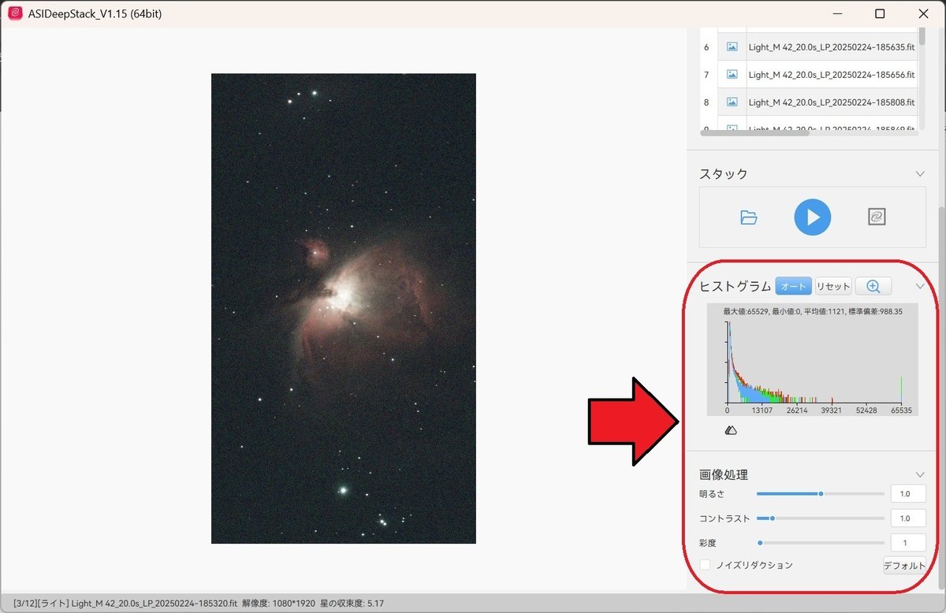Toggle the オート histogram mode
The image size is (946, 613).
[792, 286]
